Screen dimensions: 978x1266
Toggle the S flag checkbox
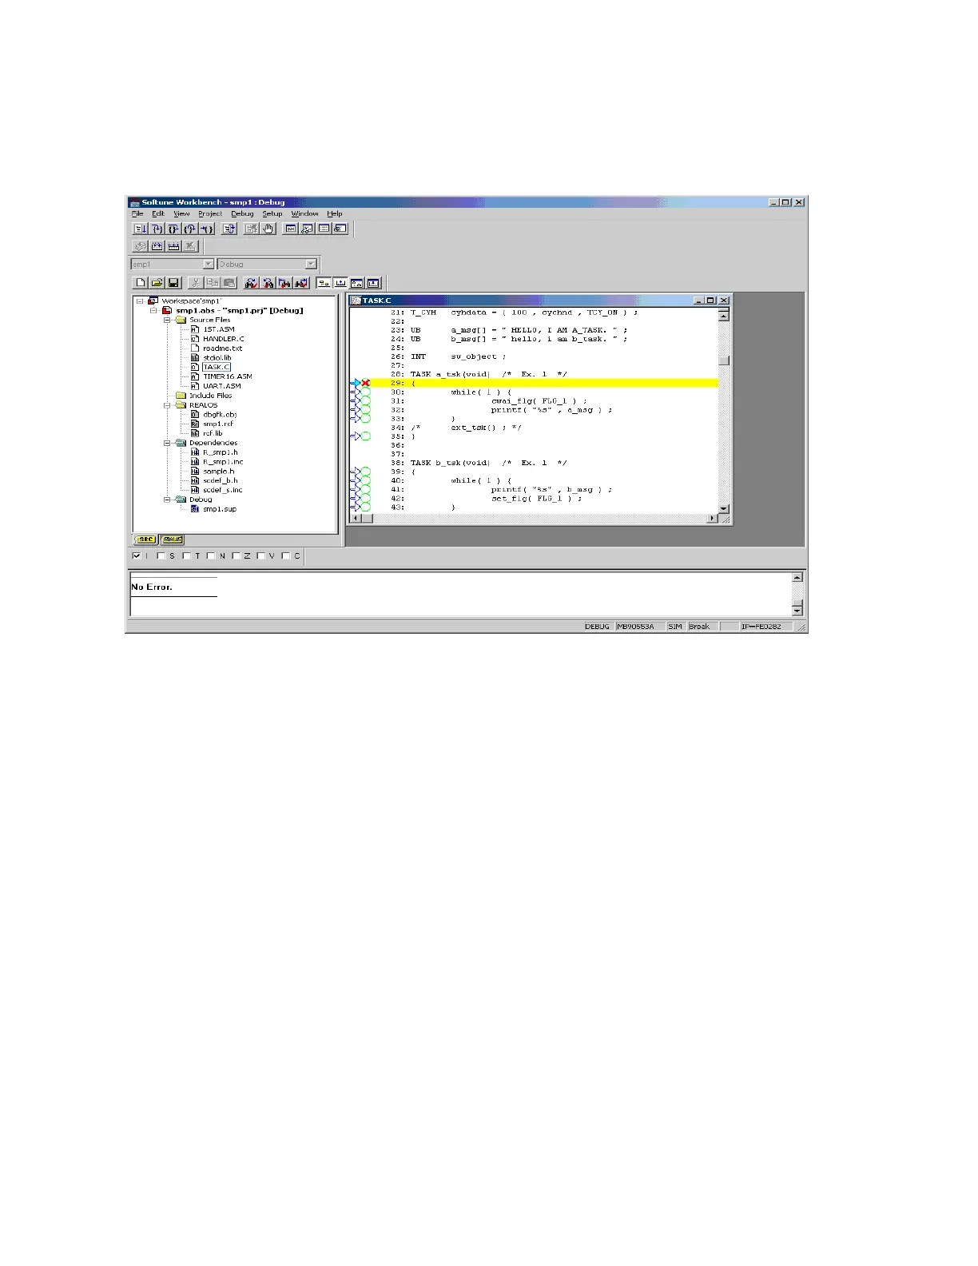click(161, 555)
